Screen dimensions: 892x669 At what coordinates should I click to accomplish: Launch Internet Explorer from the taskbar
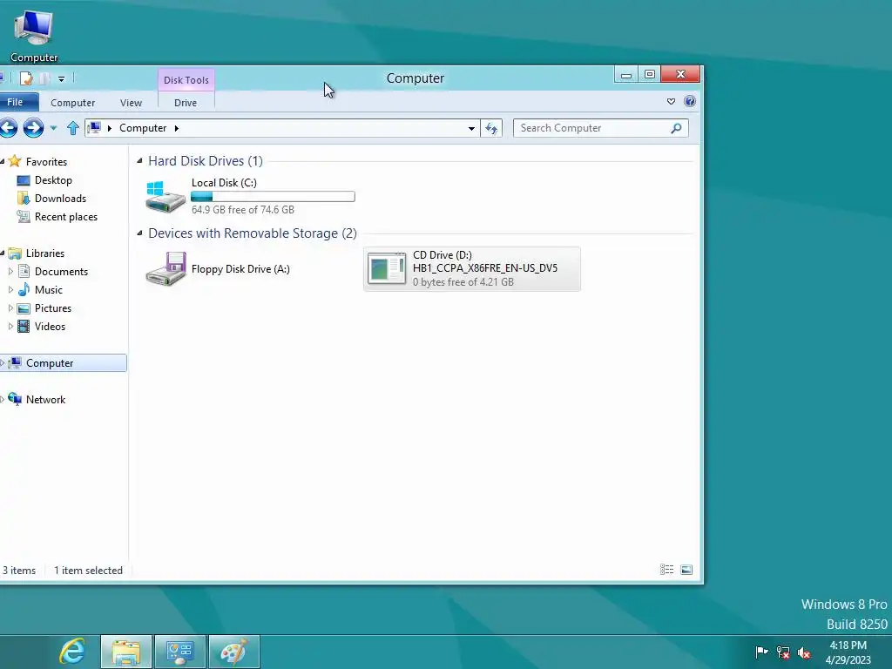point(72,652)
